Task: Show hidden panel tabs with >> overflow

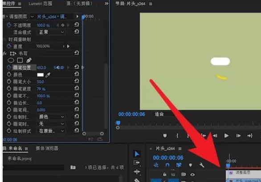Action: [106, 4]
